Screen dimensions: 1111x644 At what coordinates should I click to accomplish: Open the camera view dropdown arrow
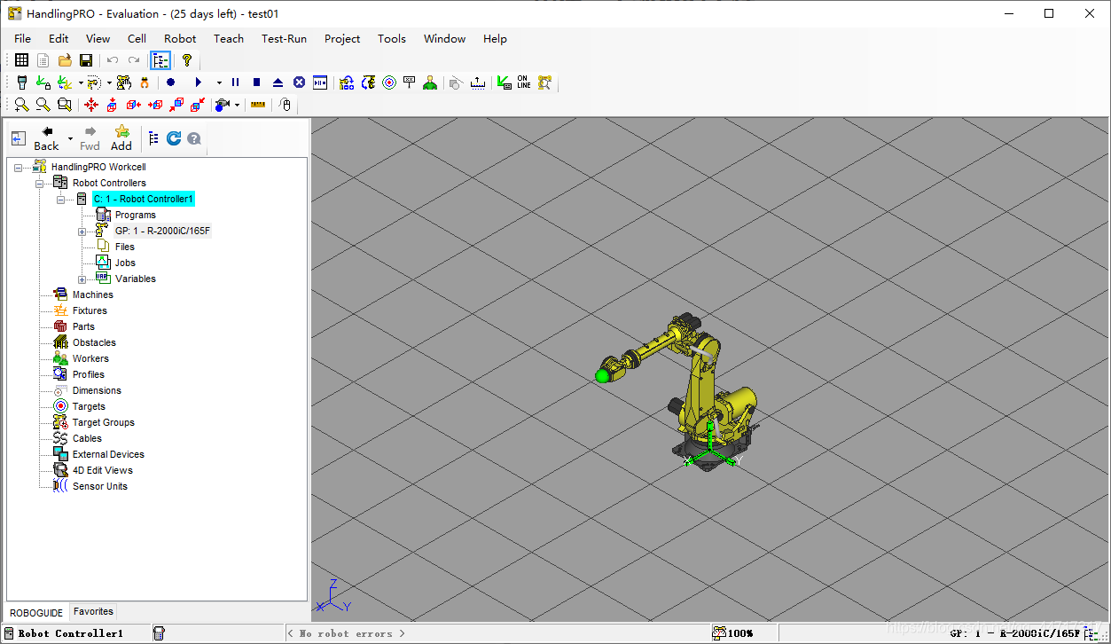pyautogui.click(x=237, y=106)
